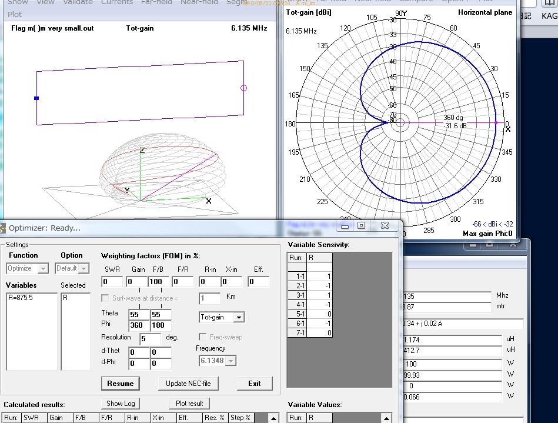
Task: Click the first Theta angle field
Action: [139, 314]
